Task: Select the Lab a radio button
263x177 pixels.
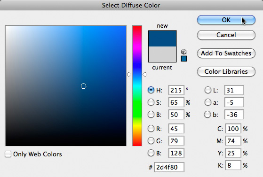Action: pyautogui.click(x=208, y=102)
